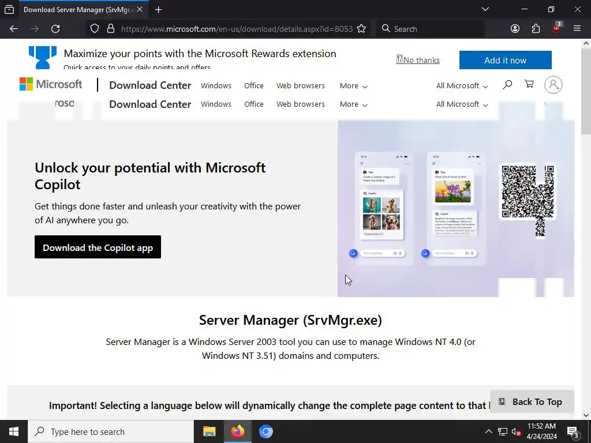This screenshot has height=443, width=591.
Task: Click Download the Copilot app button
Action: click(x=98, y=247)
